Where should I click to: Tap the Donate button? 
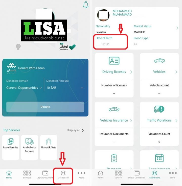pyautogui.click(x=45, y=107)
